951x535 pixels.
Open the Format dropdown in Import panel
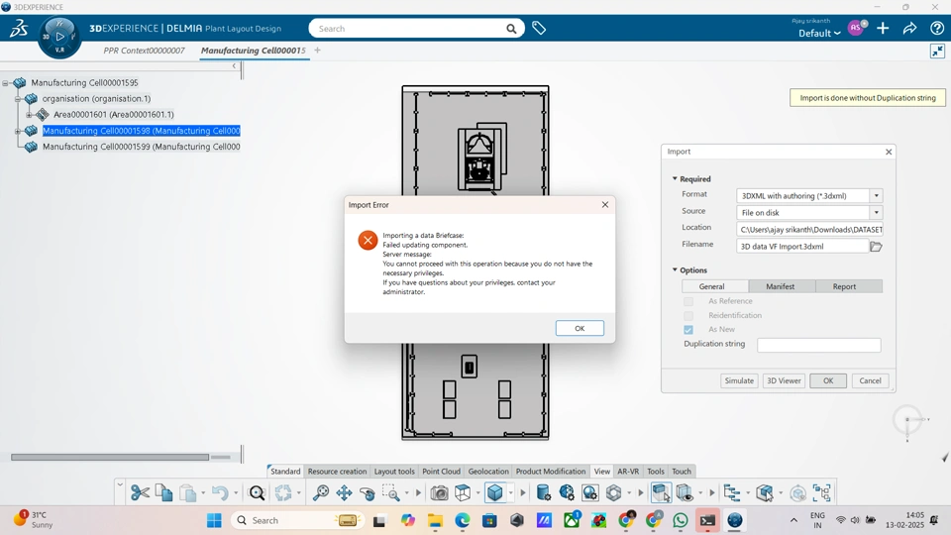tap(877, 196)
